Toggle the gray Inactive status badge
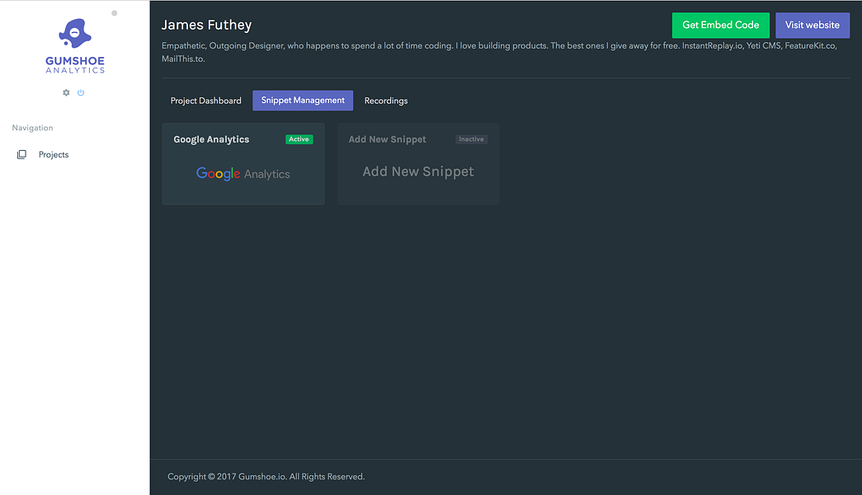 (x=471, y=139)
